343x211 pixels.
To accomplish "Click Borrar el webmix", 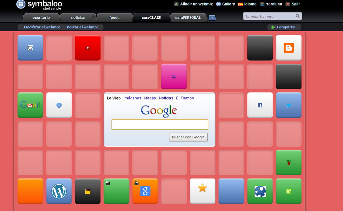I will (x=82, y=27).
